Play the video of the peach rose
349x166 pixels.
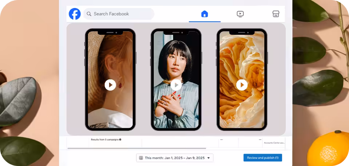click(242, 85)
